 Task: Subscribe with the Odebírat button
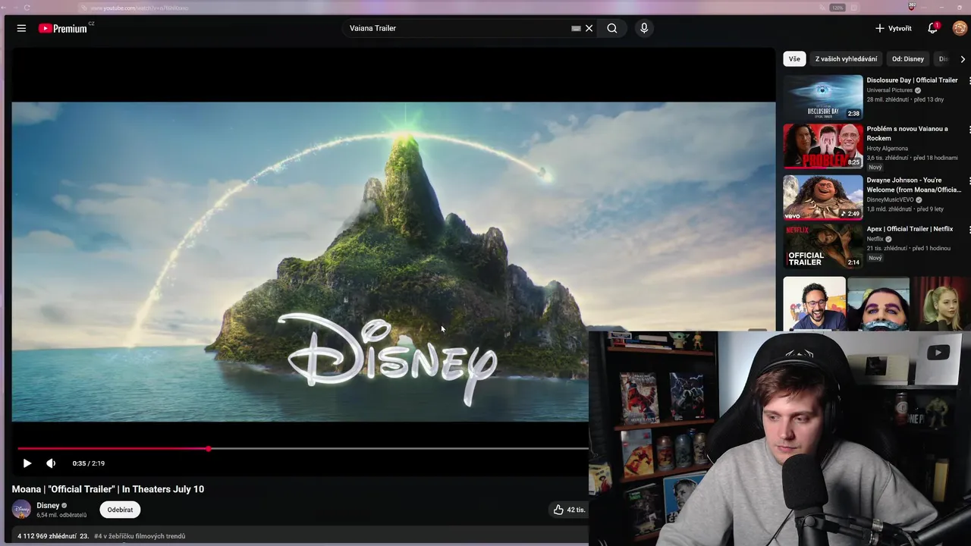click(120, 510)
